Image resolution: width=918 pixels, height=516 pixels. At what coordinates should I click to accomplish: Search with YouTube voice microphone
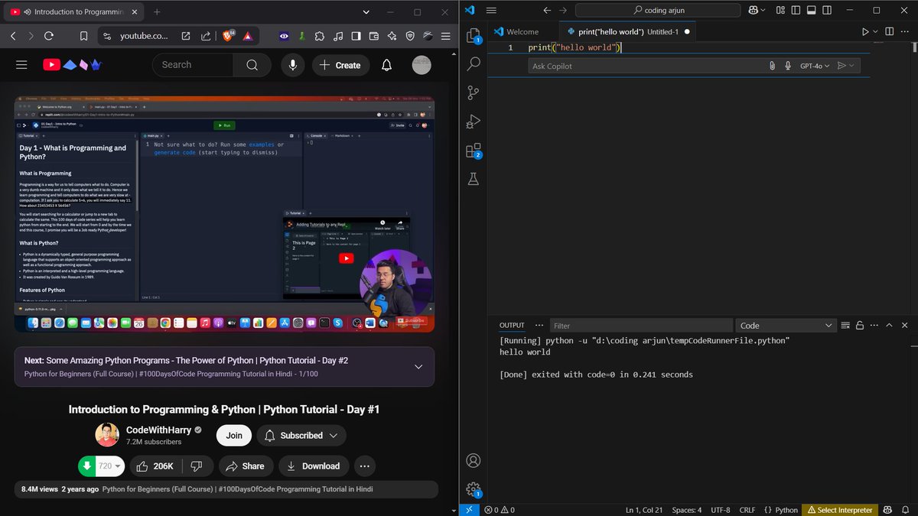(291, 65)
